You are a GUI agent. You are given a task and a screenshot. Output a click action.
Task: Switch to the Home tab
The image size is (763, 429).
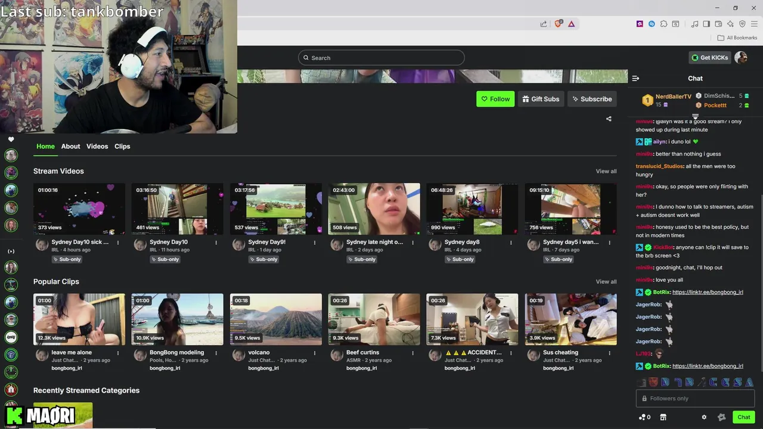tap(45, 147)
